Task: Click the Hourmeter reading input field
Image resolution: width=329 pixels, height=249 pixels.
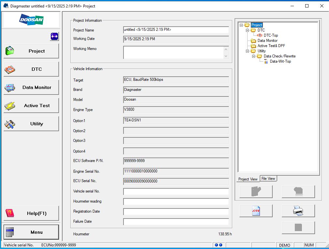Action: point(176,202)
